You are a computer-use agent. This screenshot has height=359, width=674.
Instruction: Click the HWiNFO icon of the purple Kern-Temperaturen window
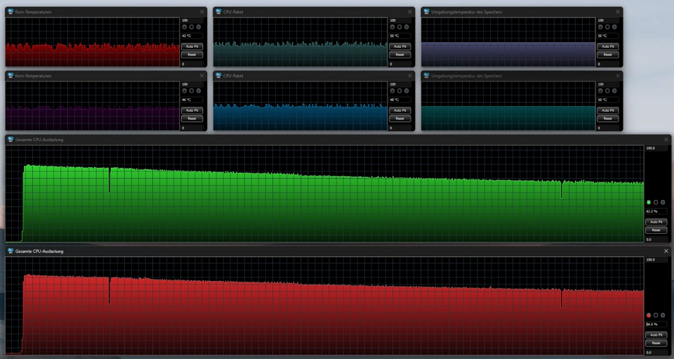click(11, 76)
